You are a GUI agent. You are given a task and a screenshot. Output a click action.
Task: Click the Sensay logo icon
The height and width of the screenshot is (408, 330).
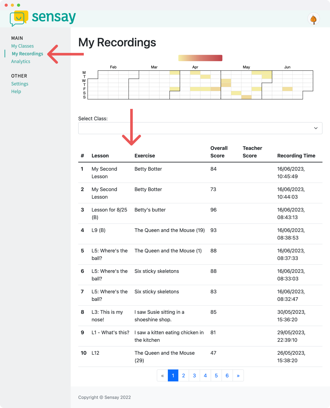click(x=19, y=18)
